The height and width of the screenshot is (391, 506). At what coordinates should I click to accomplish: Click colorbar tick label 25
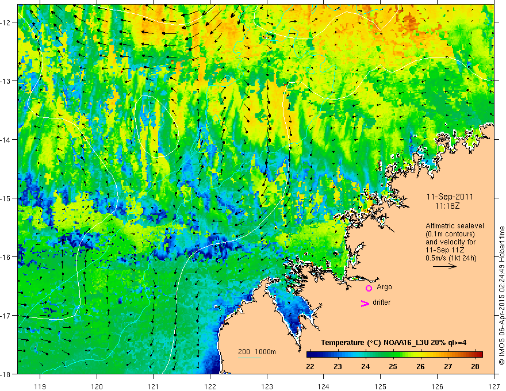pos(393,366)
